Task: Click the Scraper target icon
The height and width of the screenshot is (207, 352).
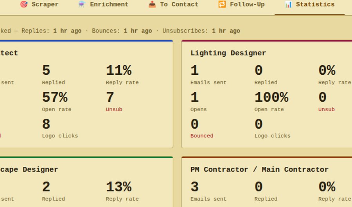Action: [24, 4]
